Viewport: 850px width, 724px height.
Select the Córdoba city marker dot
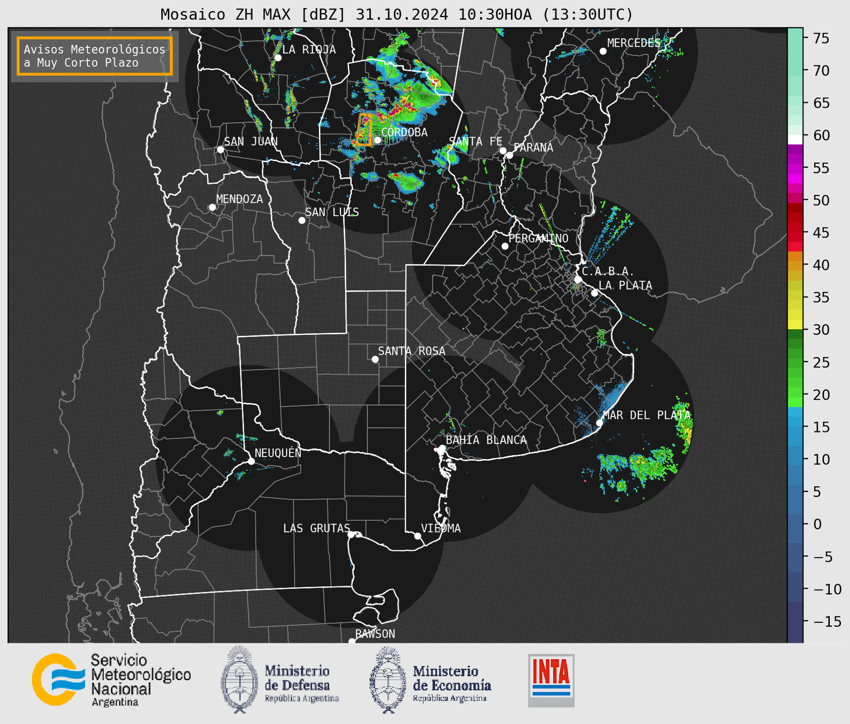tap(377, 140)
